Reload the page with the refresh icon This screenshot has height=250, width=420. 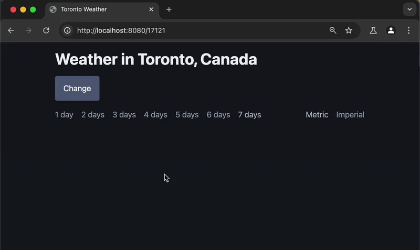point(46,30)
